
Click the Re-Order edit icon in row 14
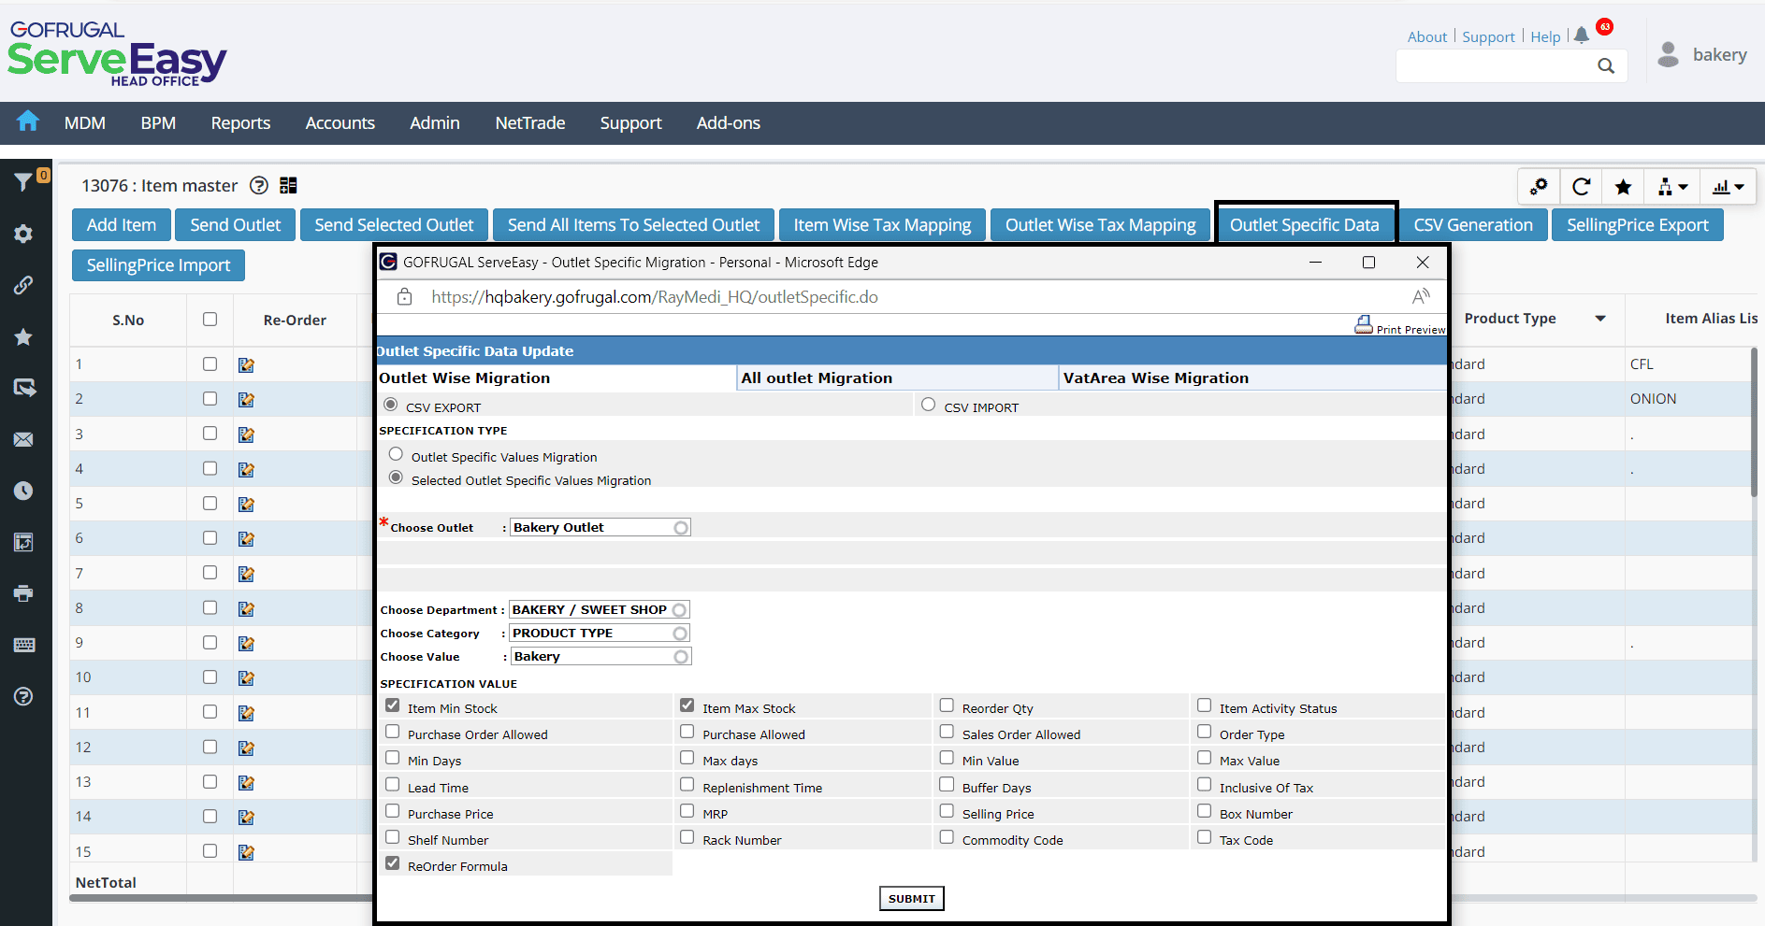pos(246,817)
